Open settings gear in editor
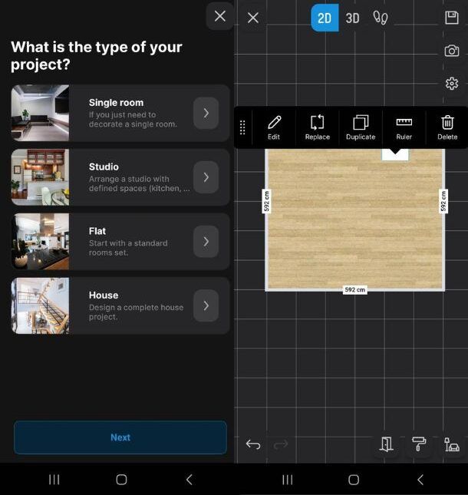The image size is (468, 495). click(452, 84)
